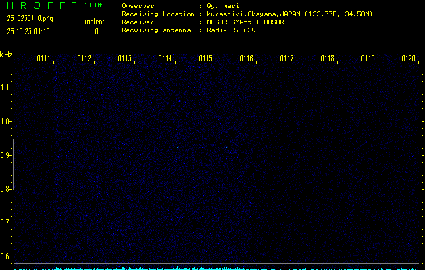Click time marker 0119

click(368, 59)
